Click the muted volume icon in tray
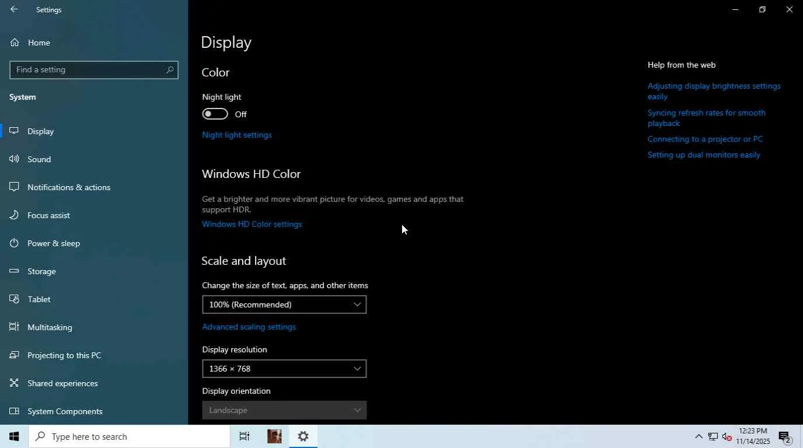803x448 pixels. pos(727,436)
